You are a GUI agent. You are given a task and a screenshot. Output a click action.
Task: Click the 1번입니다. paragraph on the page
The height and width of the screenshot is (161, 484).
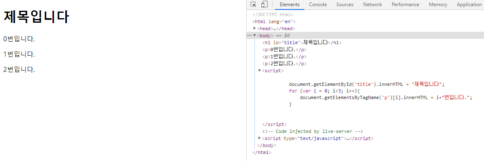[19, 54]
